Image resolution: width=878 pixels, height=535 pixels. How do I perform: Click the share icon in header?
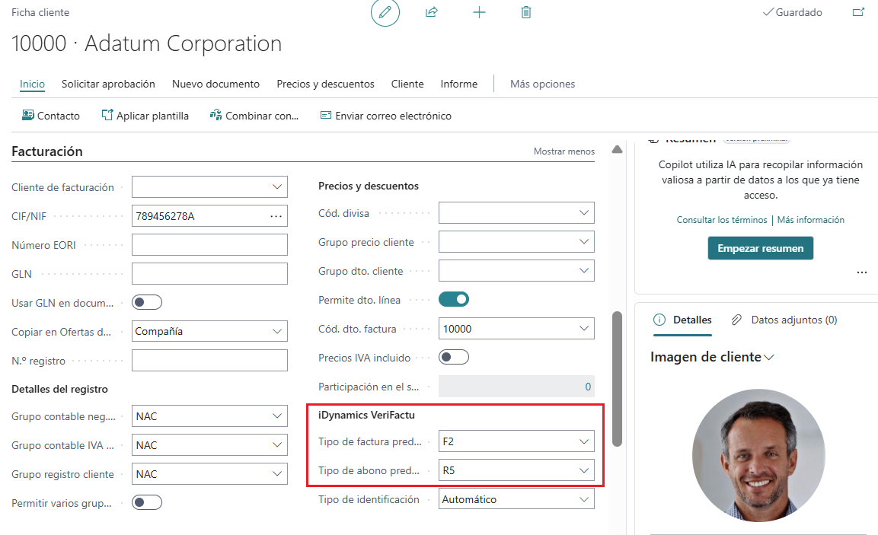pyautogui.click(x=432, y=12)
